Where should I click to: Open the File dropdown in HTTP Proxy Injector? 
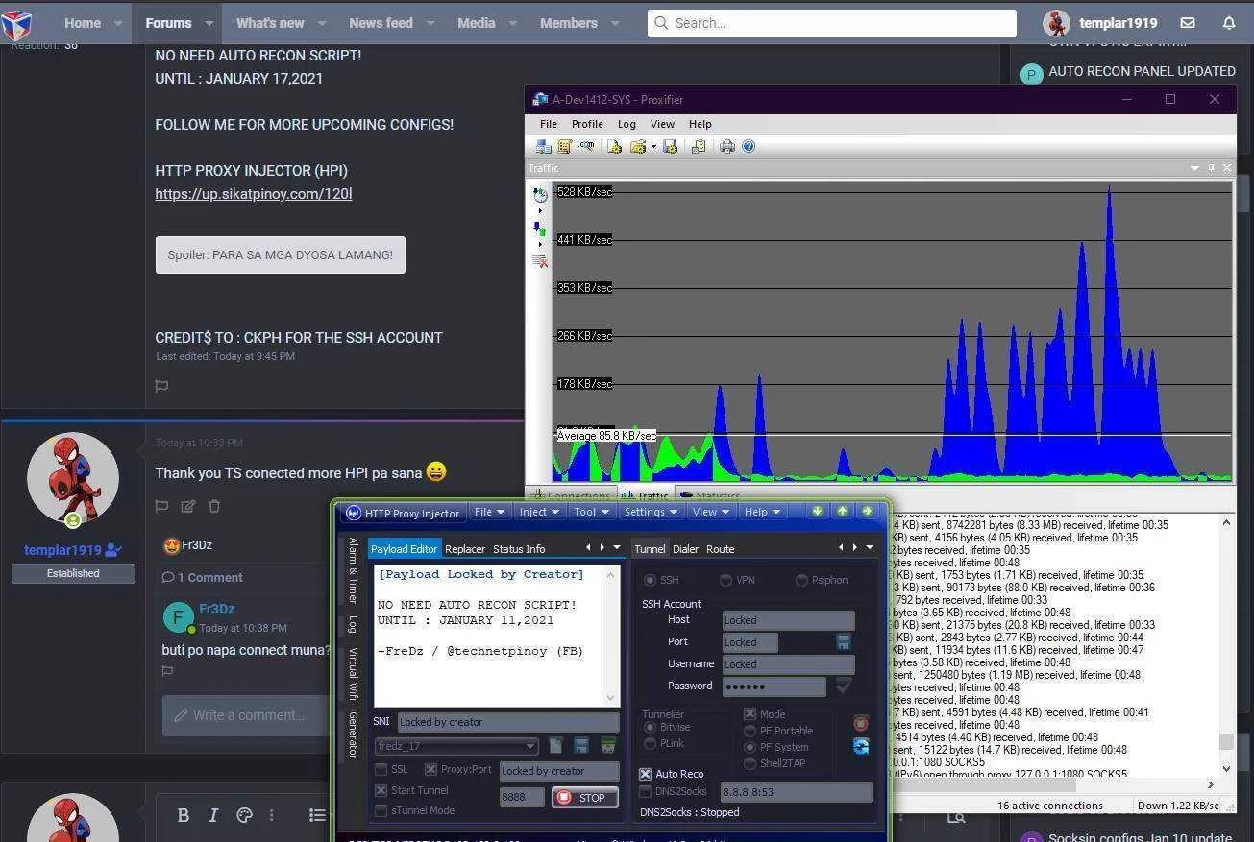click(489, 513)
